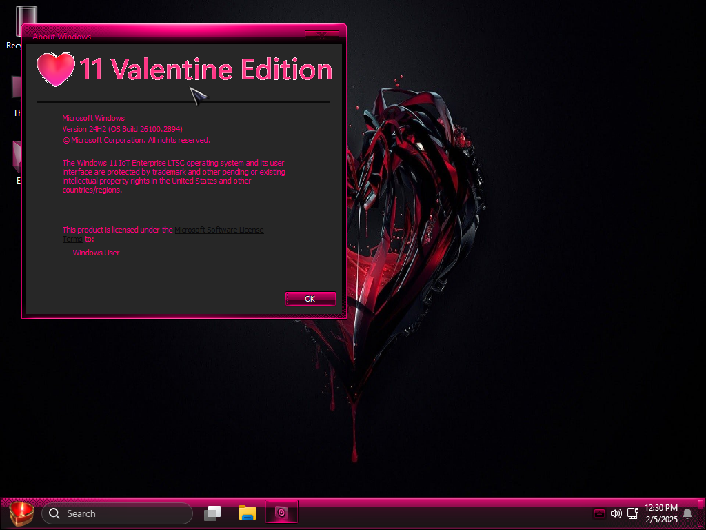Viewport: 706px width, 530px height.
Task: Click the "This product is licensed under the" text
Action: 117,230
